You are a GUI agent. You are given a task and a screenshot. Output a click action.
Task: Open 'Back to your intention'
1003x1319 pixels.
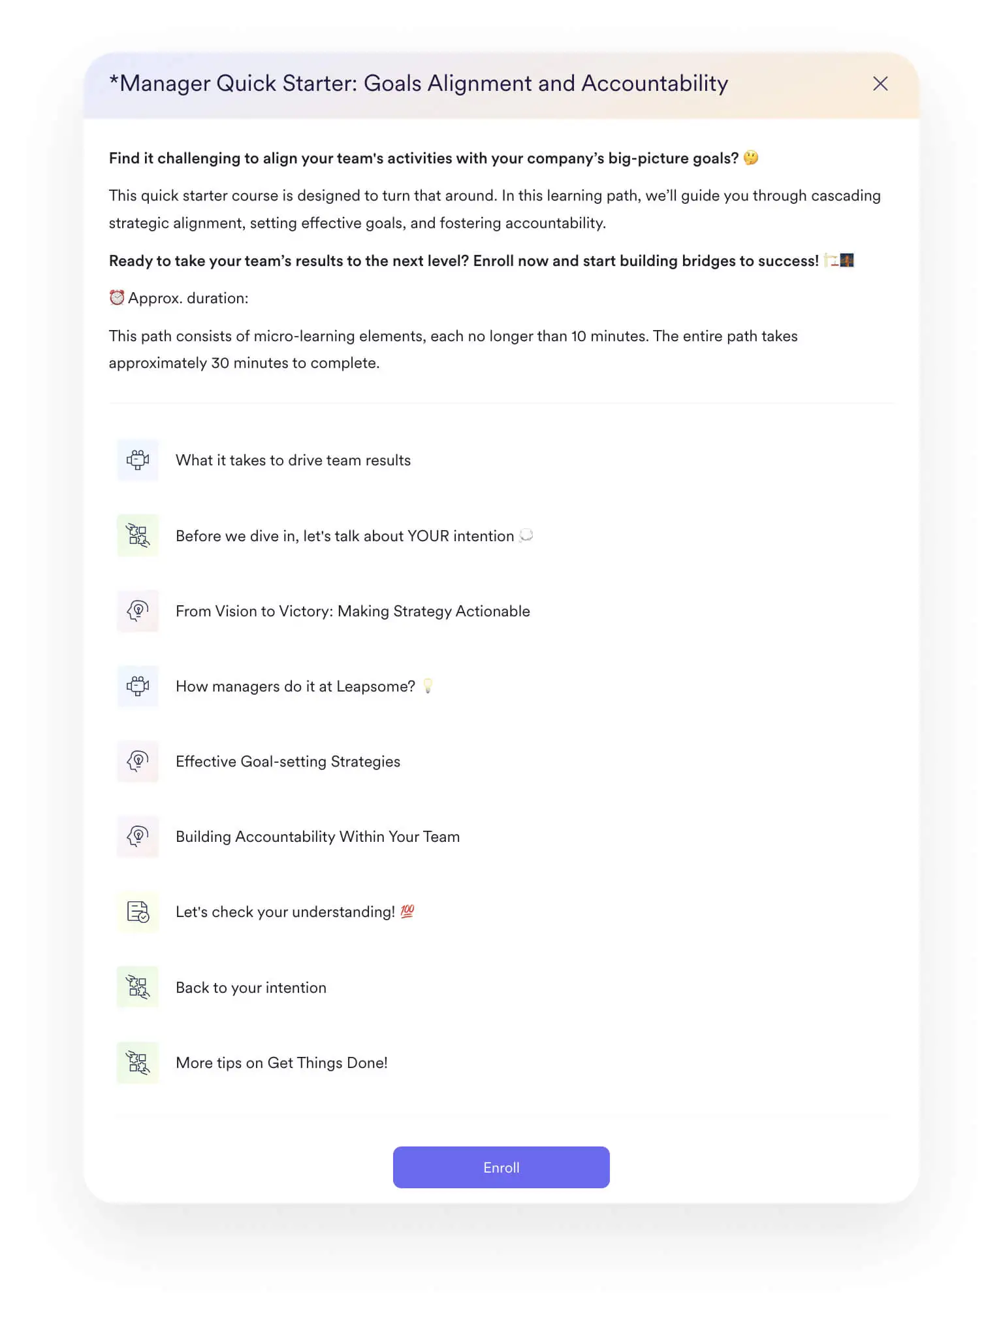click(x=250, y=988)
